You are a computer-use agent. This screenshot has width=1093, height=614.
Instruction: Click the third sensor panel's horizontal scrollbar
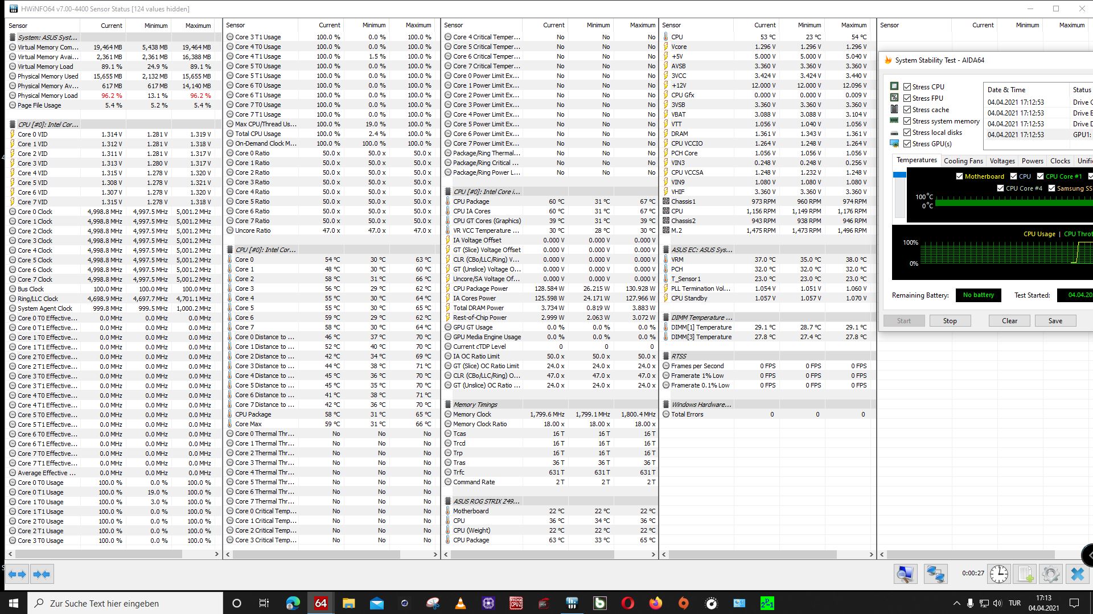(x=532, y=554)
